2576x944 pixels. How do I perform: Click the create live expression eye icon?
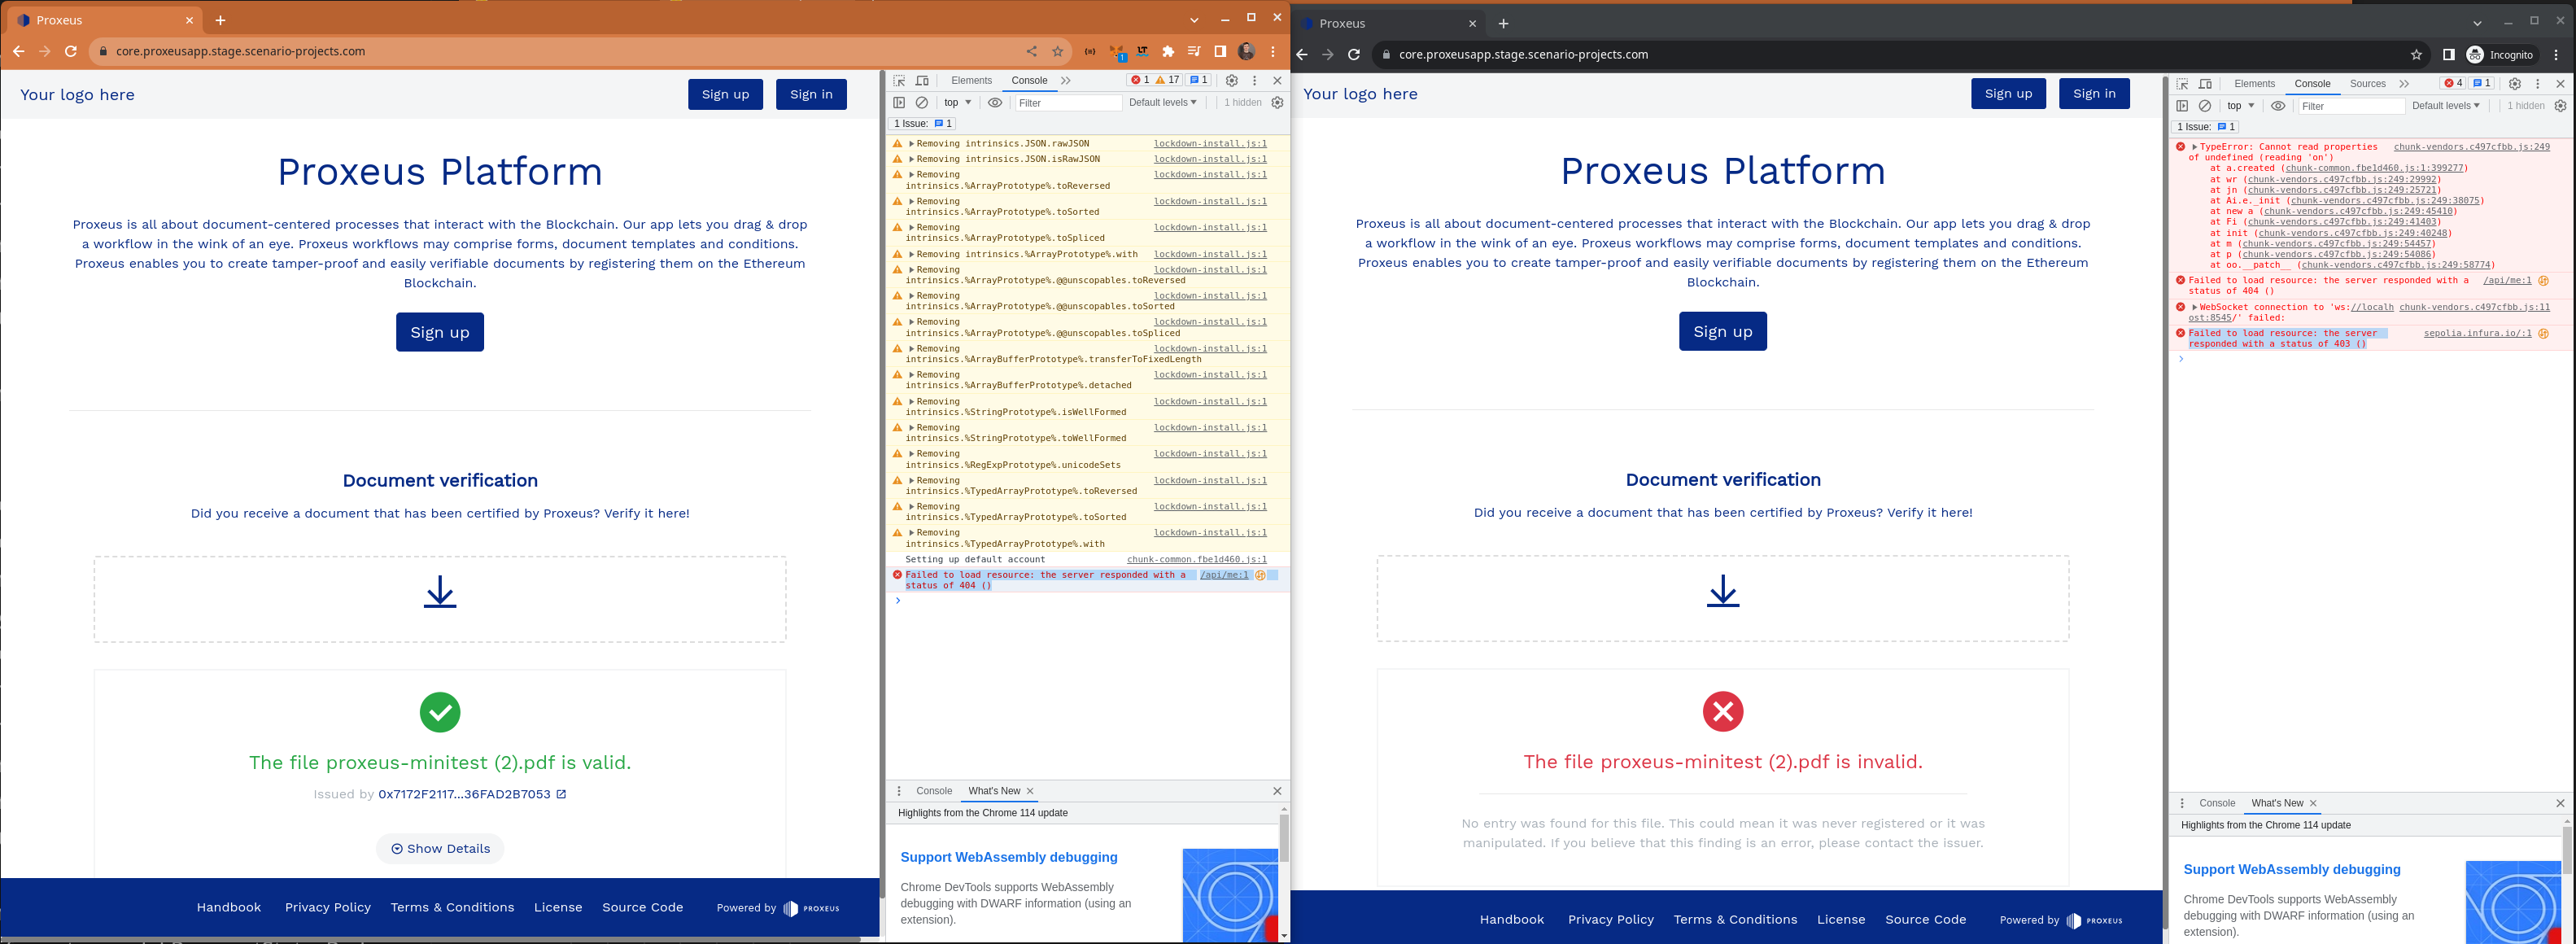pyautogui.click(x=994, y=102)
